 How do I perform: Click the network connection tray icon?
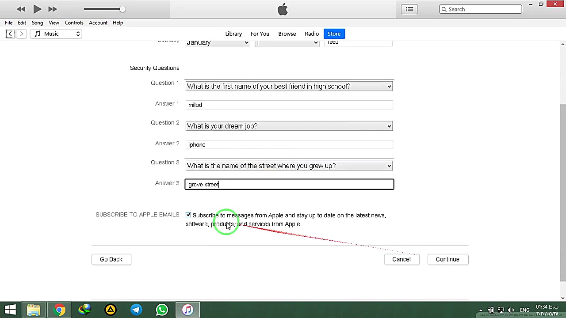pos(501,310)
